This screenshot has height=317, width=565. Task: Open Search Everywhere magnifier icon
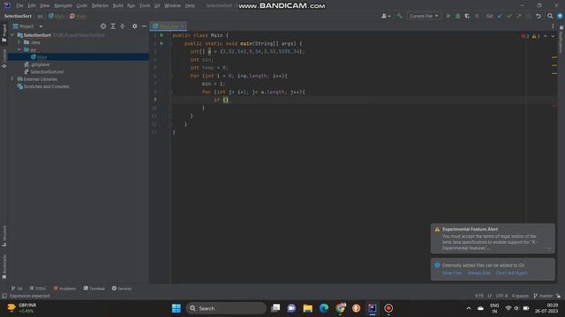pyautogui.click(x=550, y=16)
